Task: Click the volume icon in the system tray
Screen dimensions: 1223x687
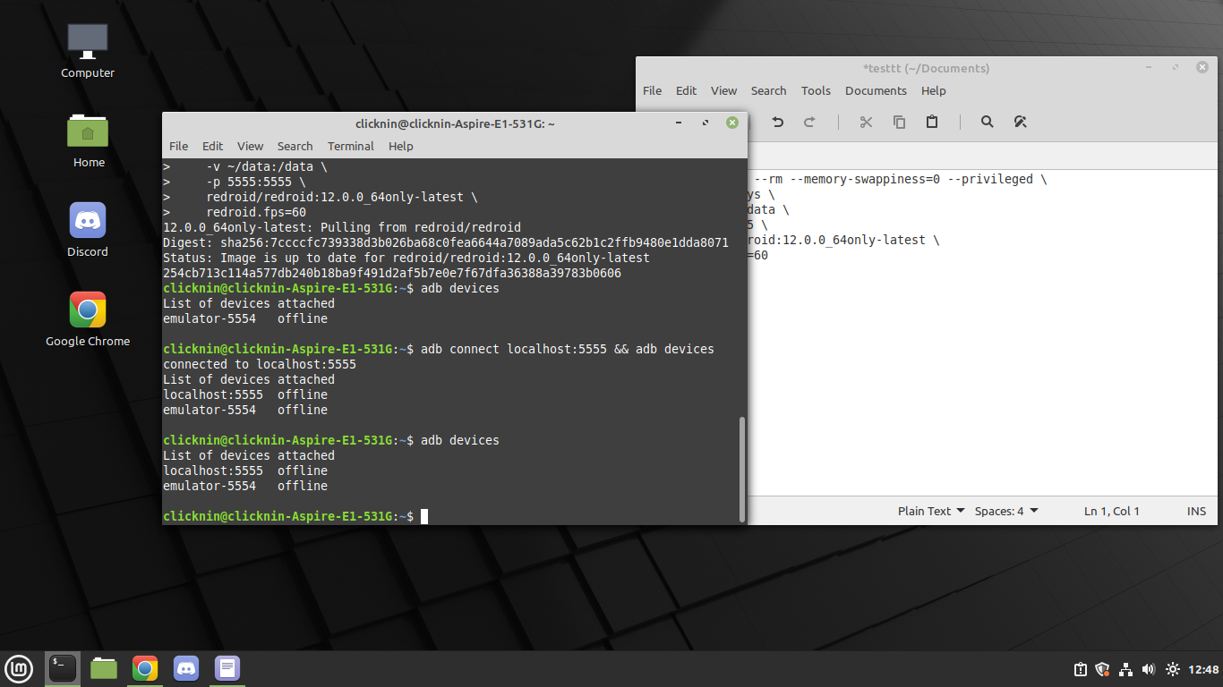Action: coord(1149,669)
